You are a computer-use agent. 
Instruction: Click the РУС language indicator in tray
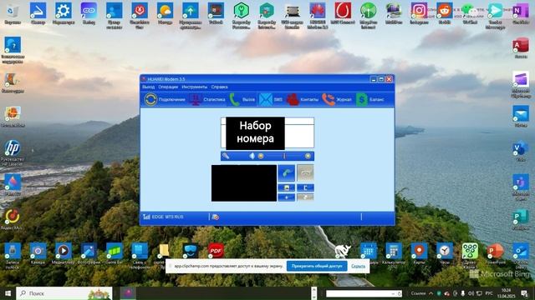[x=489, y=293]
